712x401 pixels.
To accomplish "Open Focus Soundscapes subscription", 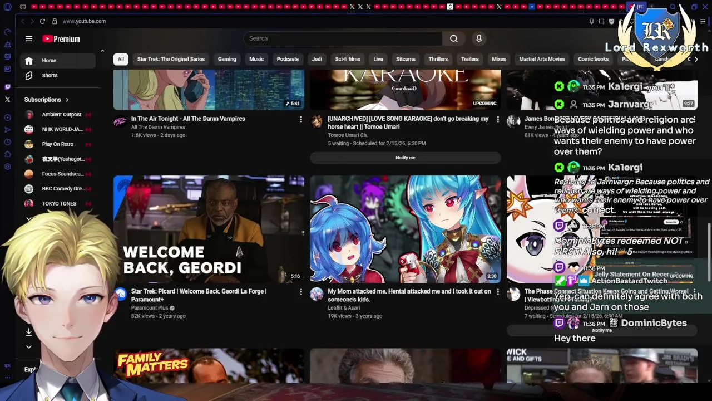I will point(58,174).
